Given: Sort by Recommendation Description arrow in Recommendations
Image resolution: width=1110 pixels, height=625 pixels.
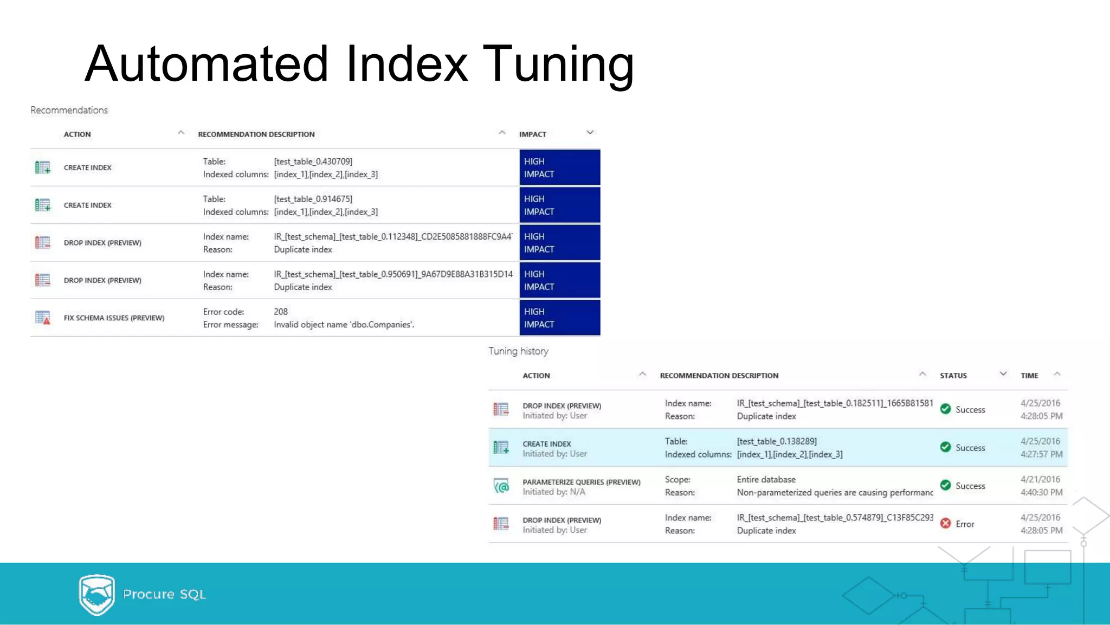Looking at the screenshot, I should pos(502,133).
